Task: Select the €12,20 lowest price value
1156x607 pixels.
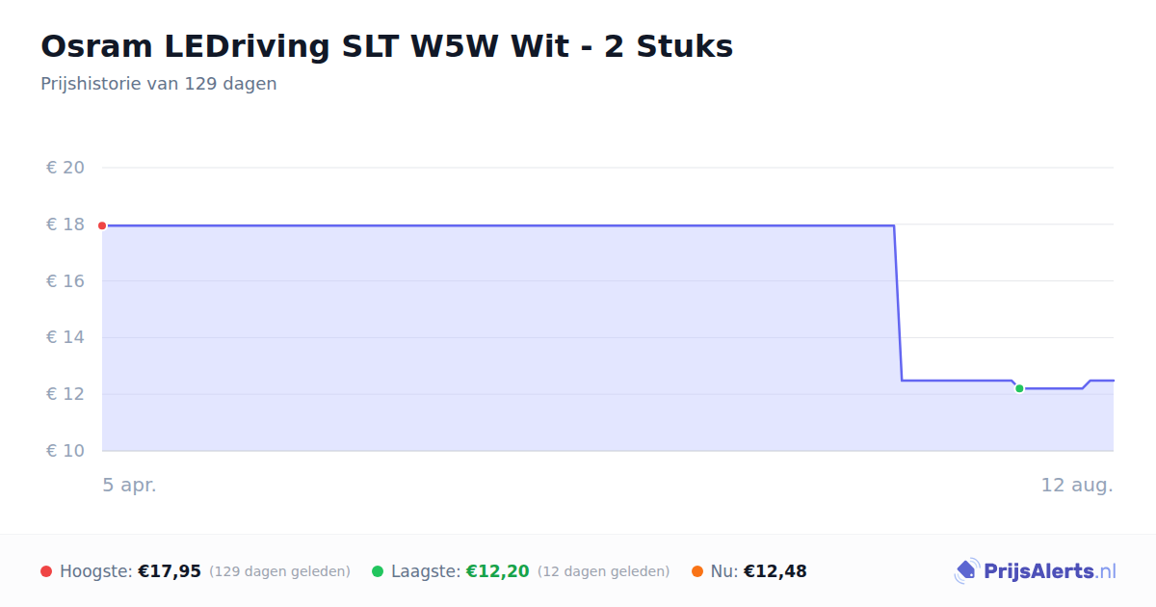Action: click(498, 571)
